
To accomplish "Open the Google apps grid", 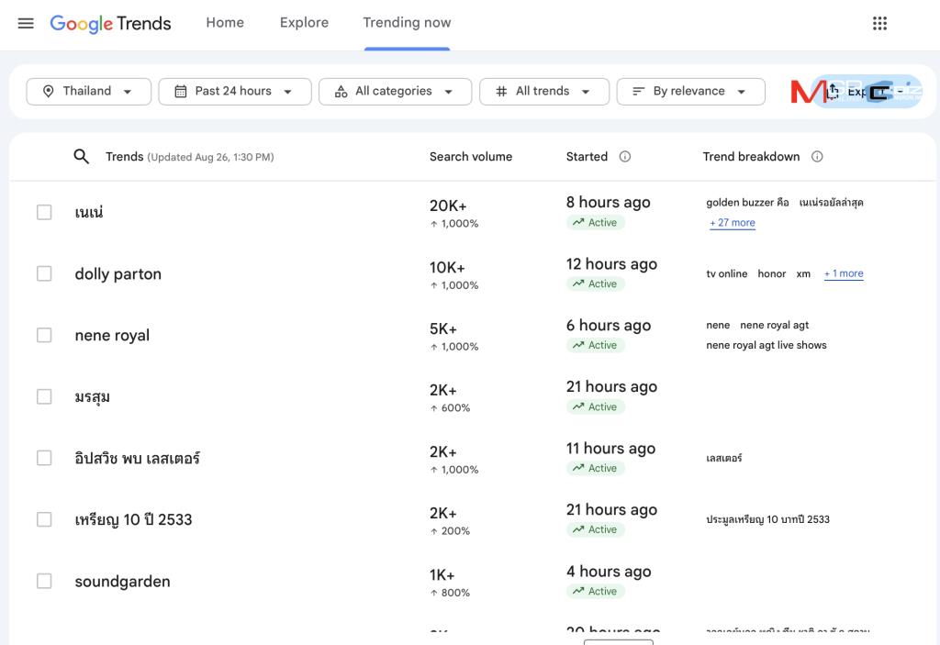I will [879, 23].
